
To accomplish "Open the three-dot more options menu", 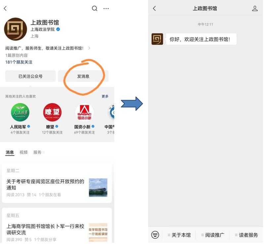I will (106, 8).
